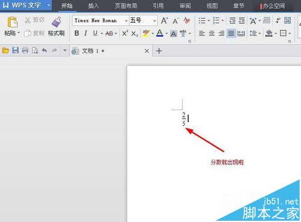Toggle Bold formatting

tap(76, 33)
